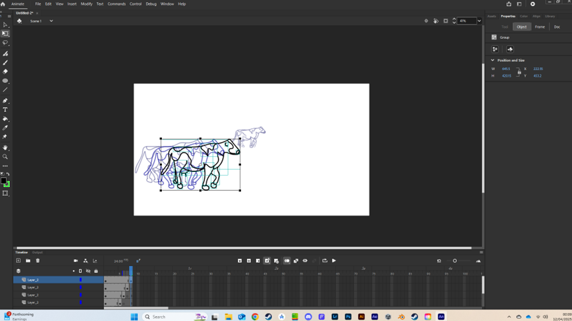Collapse the Position and Size section
The image size is (572, 321).
click(493, 60)
